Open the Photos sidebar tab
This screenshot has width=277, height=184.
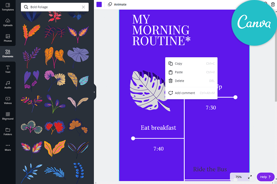(x=8, y=38)
